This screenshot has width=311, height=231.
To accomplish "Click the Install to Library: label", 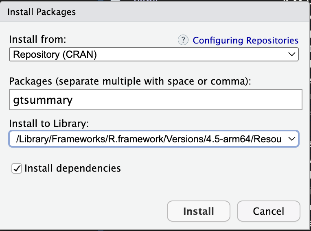I will 49,123.
